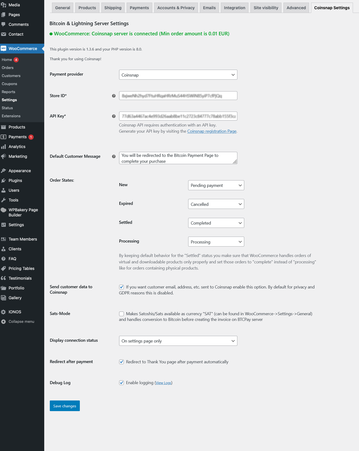Click the Pricing Tables tag icon

coord(3,268)
